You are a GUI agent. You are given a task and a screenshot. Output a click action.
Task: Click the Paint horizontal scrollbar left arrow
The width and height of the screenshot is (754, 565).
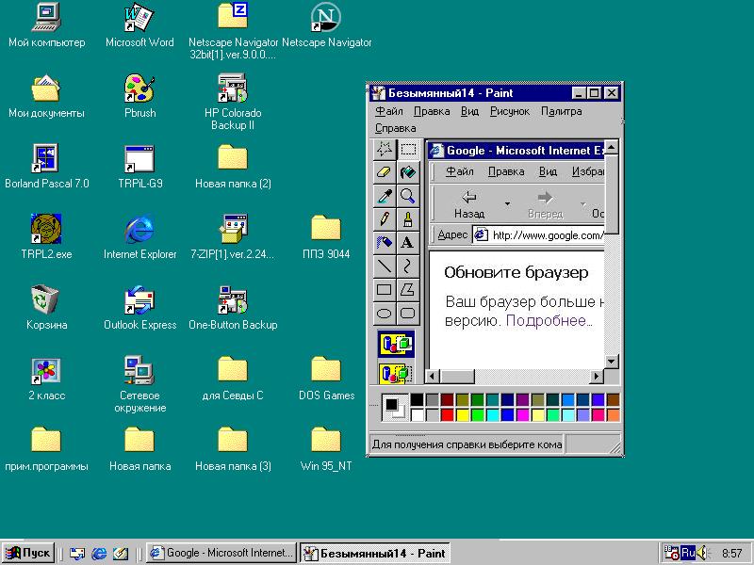(432, 376)
